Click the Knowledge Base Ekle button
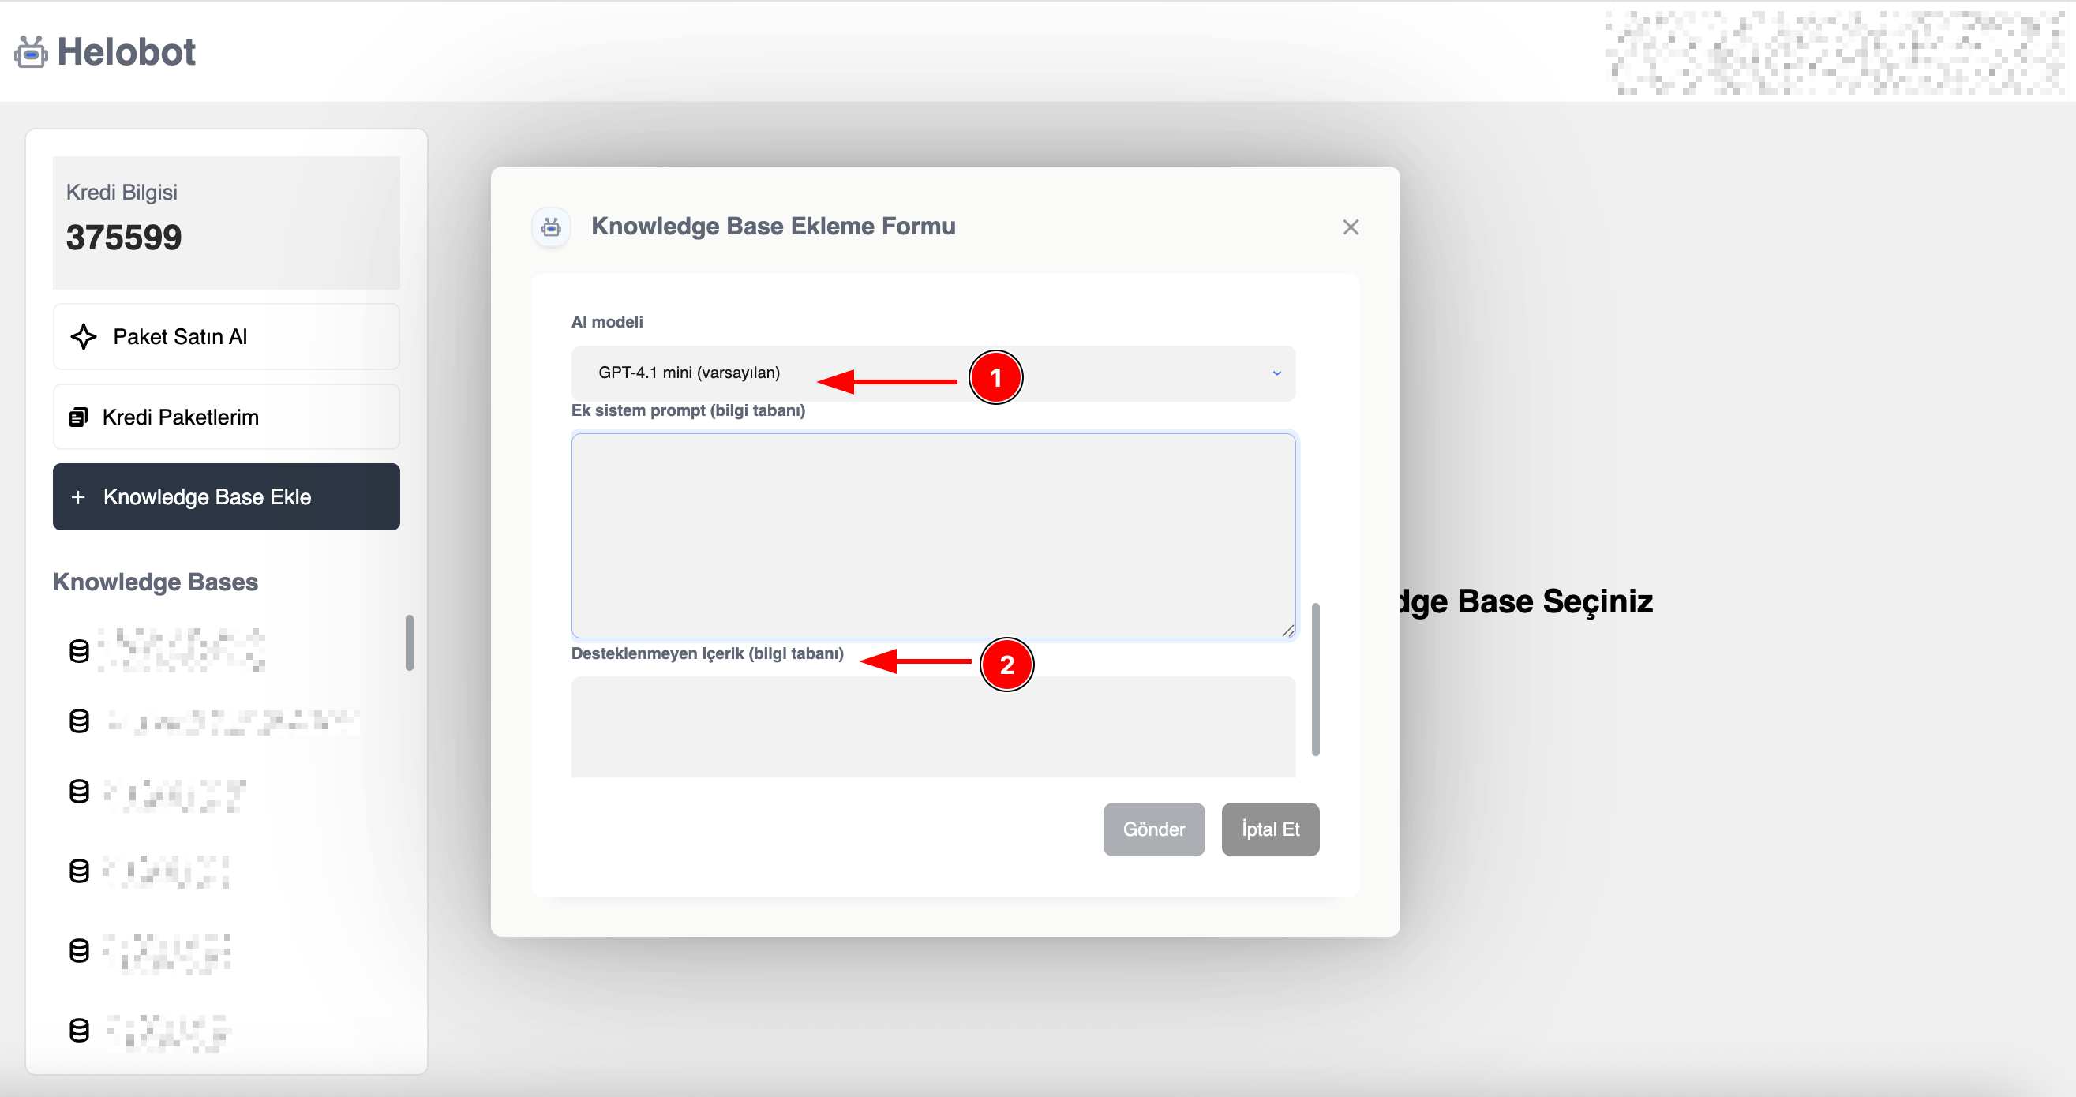Viewport: 2076px width, 1097px height. [x=226, y=497]
